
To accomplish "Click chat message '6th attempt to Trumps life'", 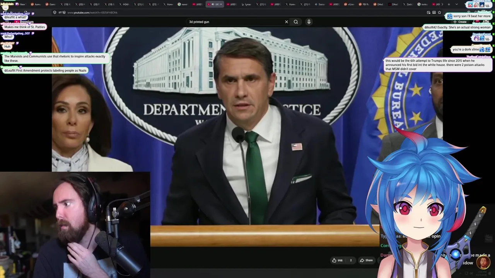I will tap(437, 65).
